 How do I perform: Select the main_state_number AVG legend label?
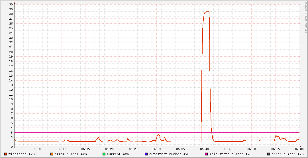231,154
